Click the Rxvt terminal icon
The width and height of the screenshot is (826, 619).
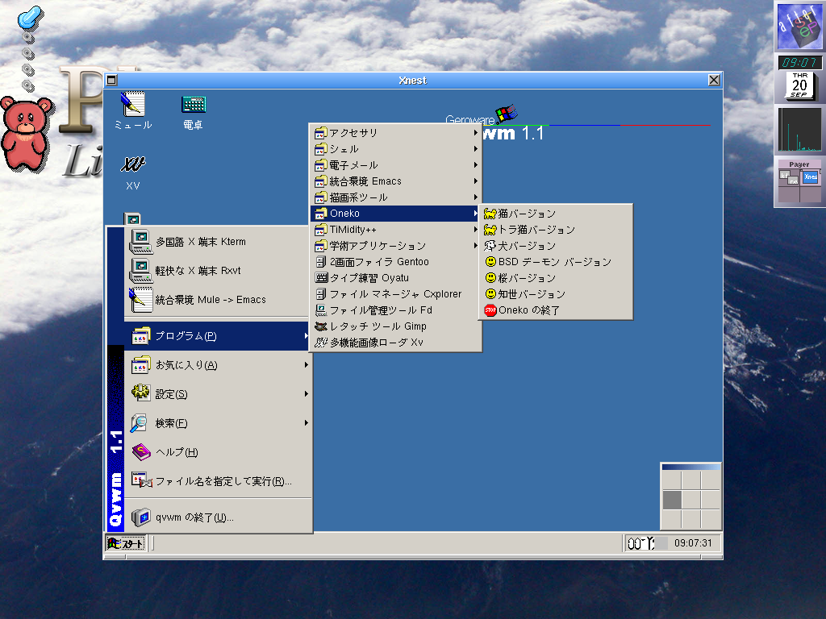tap(140, 271)
